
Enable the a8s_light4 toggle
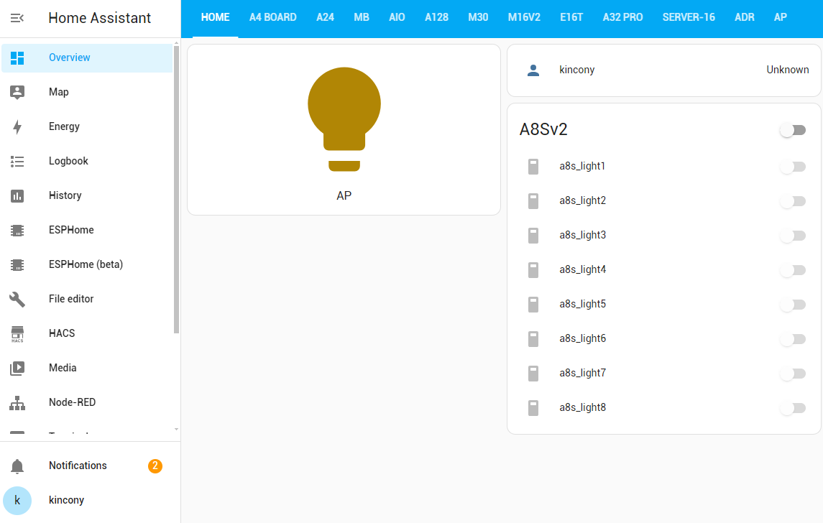point(793,270)
